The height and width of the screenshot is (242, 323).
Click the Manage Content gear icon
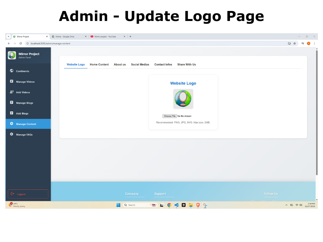pyautogui.click(x=12, y=124)
